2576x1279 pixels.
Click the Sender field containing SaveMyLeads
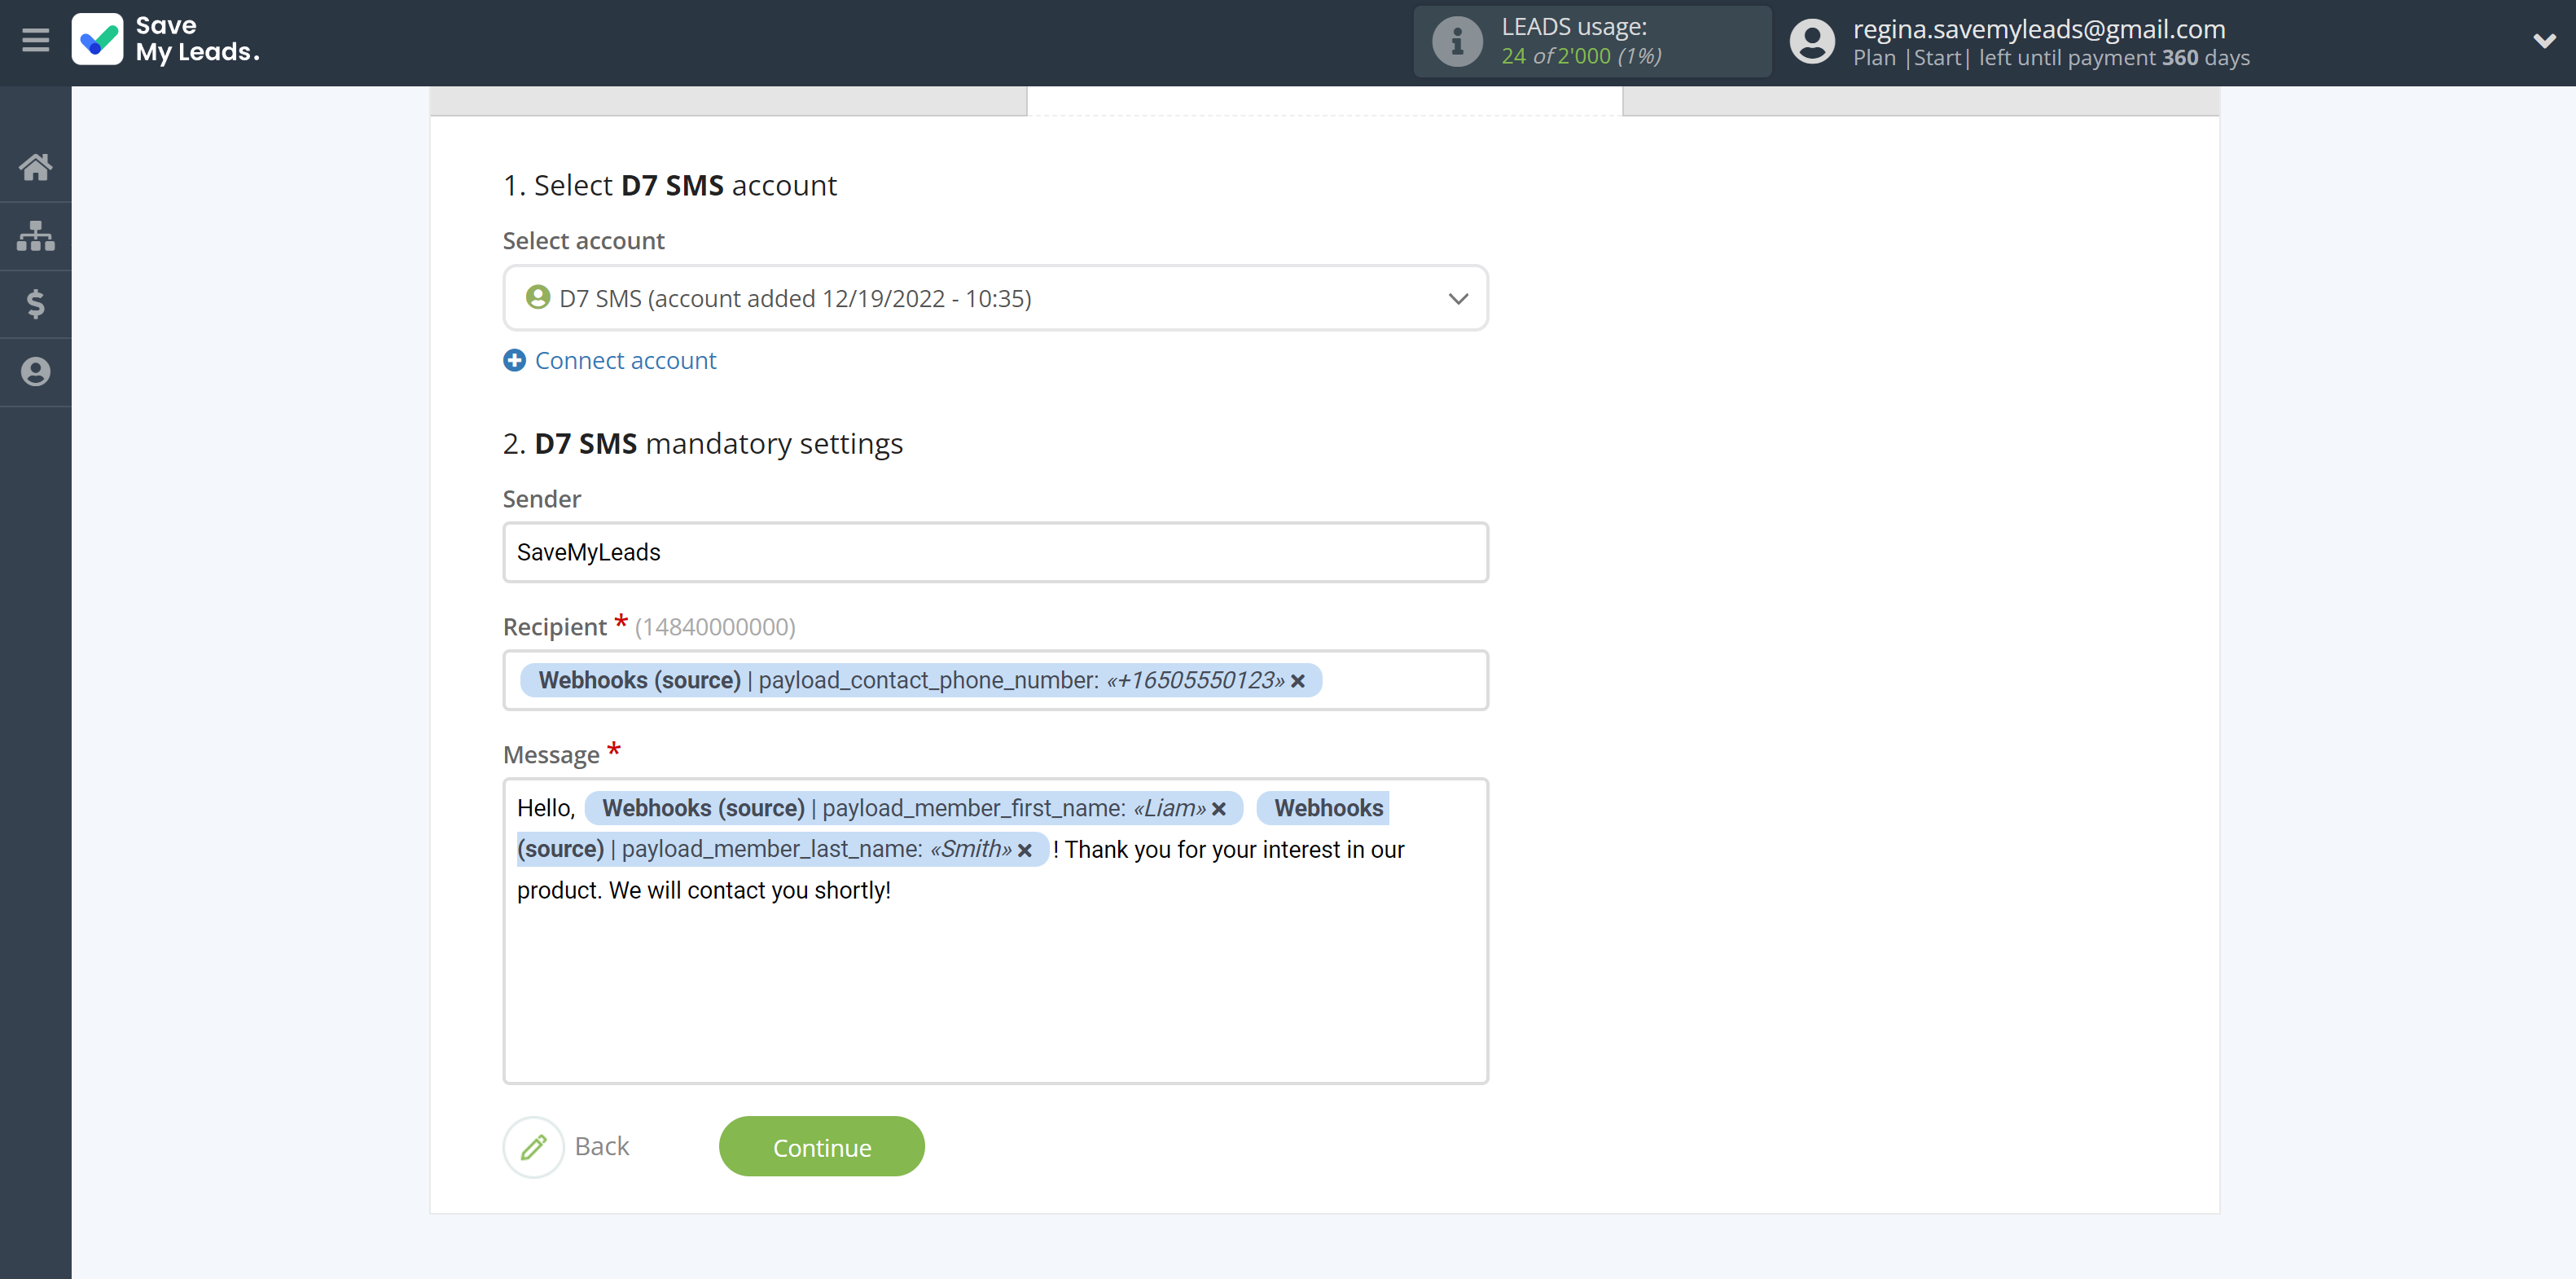tap(995, 552)
